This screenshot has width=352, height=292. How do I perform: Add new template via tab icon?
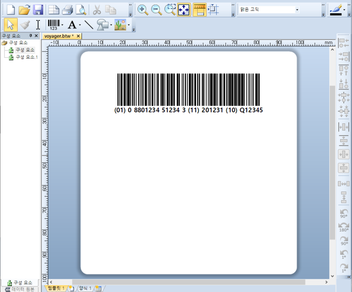click(x=71, y=288)
